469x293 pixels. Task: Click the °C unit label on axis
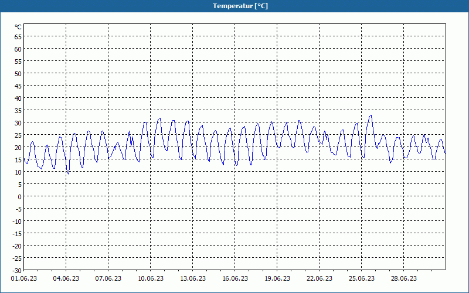tap(18, 27)
